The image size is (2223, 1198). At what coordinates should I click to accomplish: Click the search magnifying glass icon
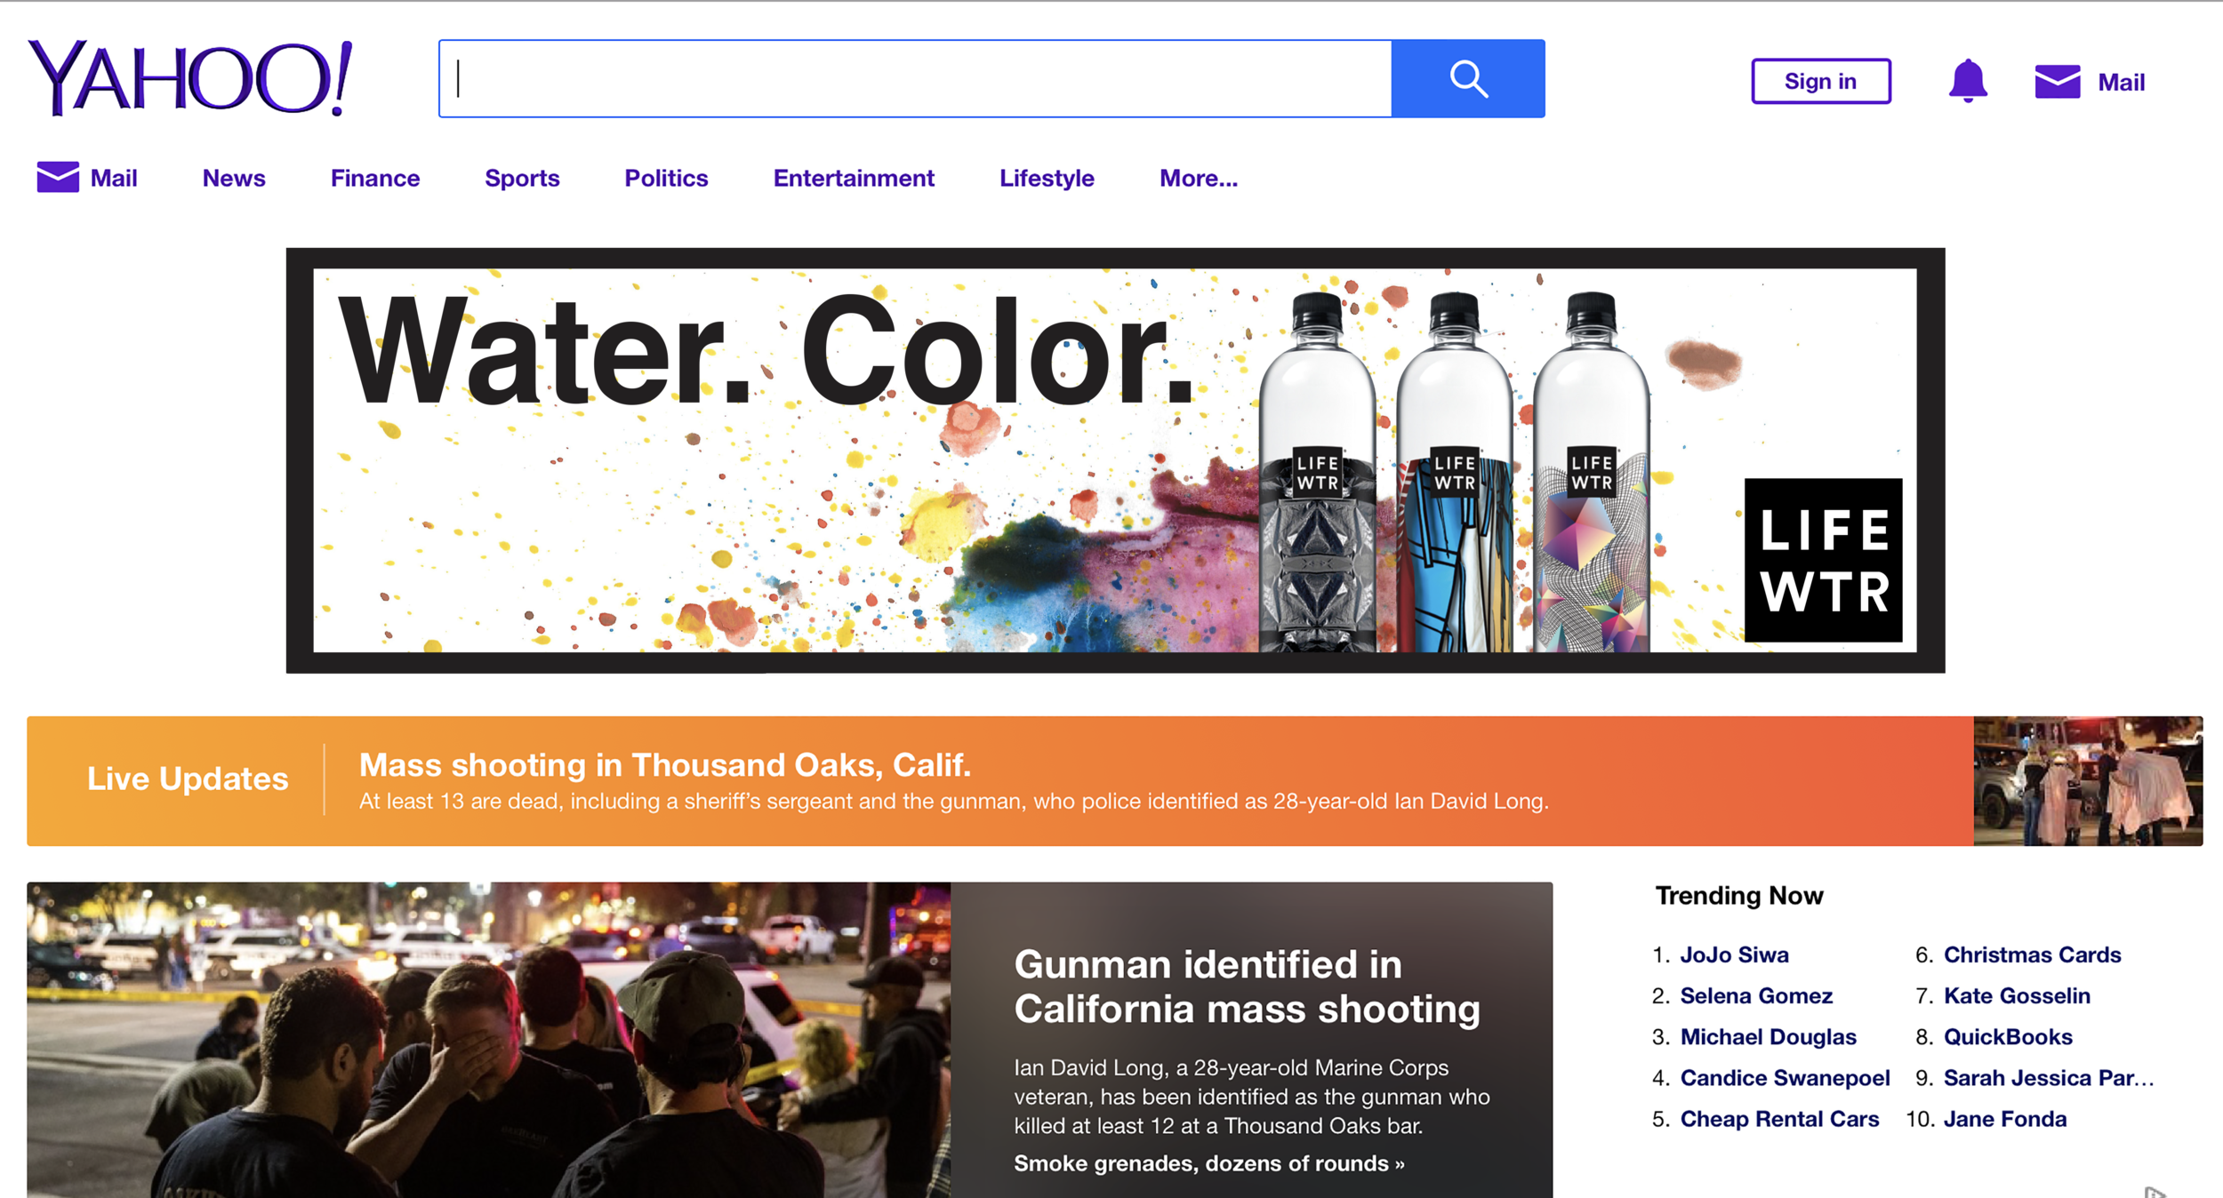tap(1468, 79)
